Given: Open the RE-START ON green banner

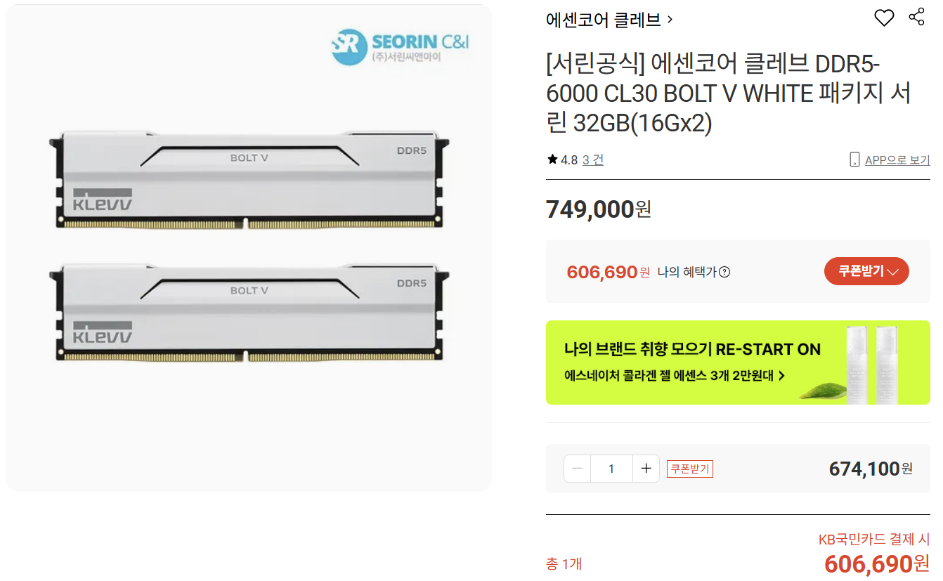Looking at the screenshot, I should tap(738, 363).
